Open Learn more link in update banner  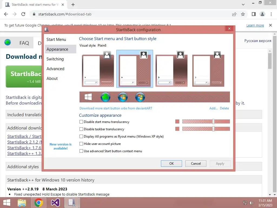coord(255,25)
